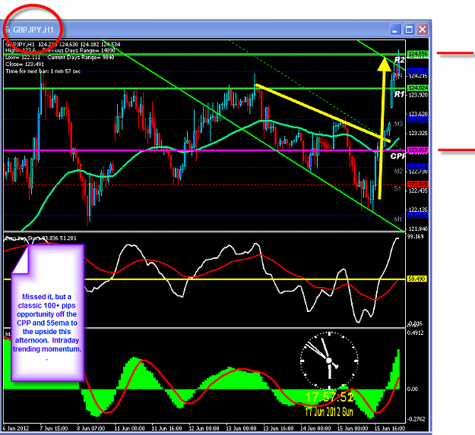This screenshot has width=475, height=435.
Task: Click the '12 Jun 08:00' time axis label
Action: pyautogui.click(x=204, y=428)
